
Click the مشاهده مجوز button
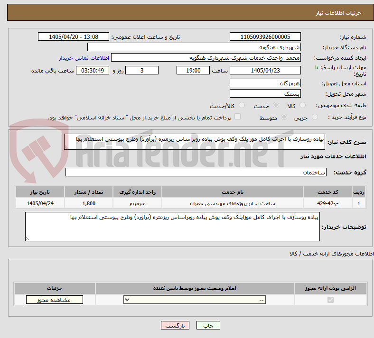[x=55, y=300]
